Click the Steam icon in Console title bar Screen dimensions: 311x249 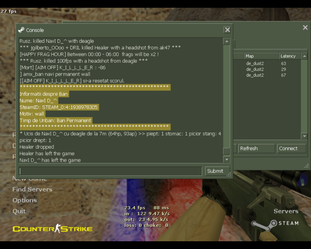(x=21, y=30)
